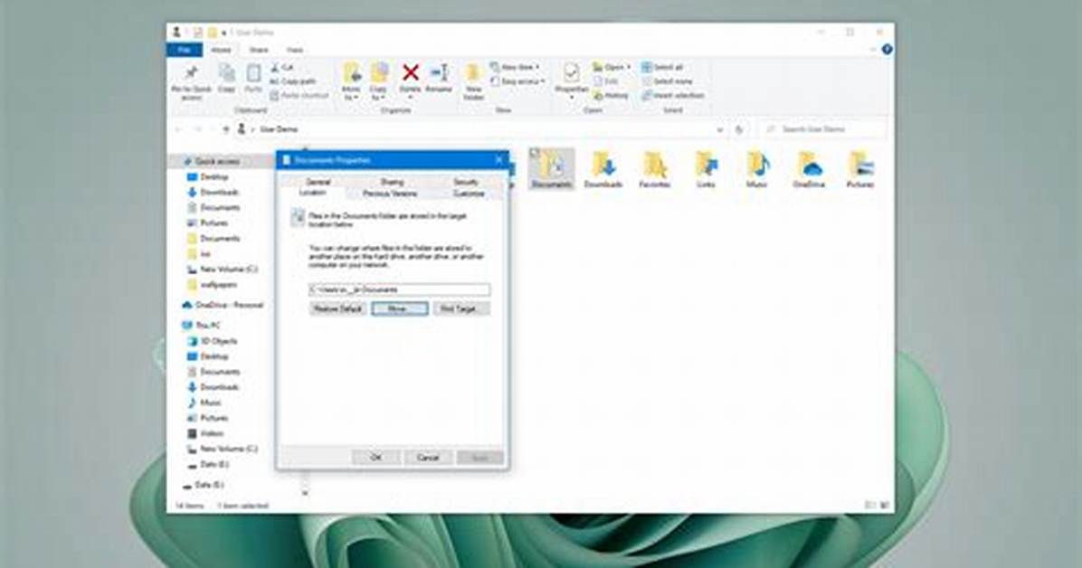Open the wallpapers folder in Quick access
Viewport: 1082px width, 568px height.
212,284
